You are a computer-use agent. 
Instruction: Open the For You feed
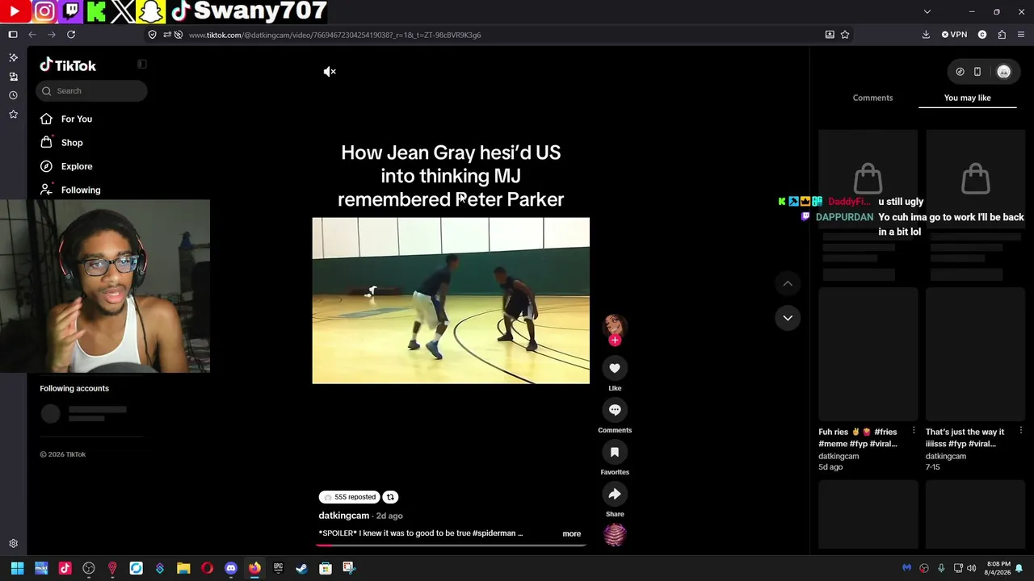77,119
